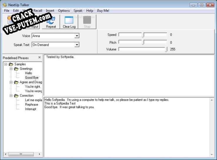Viewport: 217px width, 160px height.
Task: Open the Edit menu
Action: point(16,11)
